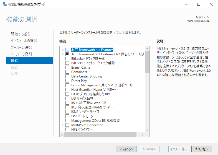This screenshot has height=155, width=218.
Task: Open the 開始する前に wizard step
Action: coord(21,34)
